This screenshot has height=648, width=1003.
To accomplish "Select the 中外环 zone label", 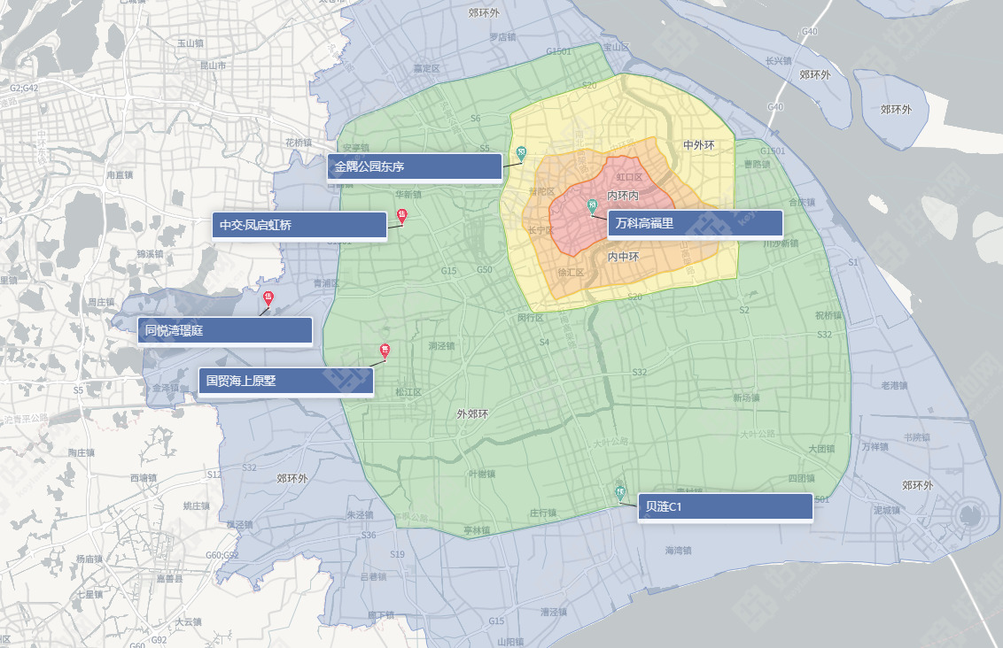I will click(698, 145).
